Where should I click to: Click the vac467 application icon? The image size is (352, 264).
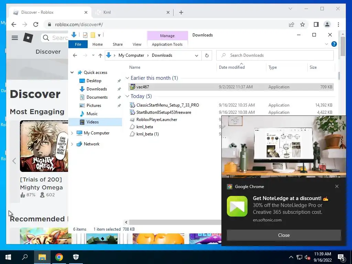pos(132,87)
